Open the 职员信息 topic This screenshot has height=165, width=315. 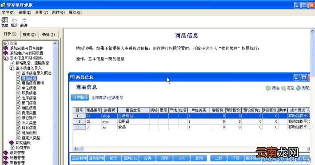29,93
